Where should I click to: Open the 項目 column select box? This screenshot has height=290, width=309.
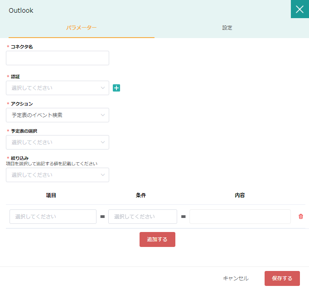click(53, 217)
